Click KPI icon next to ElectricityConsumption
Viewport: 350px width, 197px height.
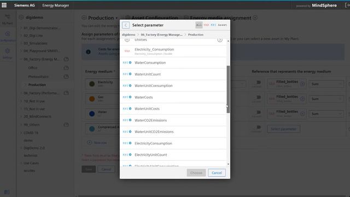click(127, 143)
